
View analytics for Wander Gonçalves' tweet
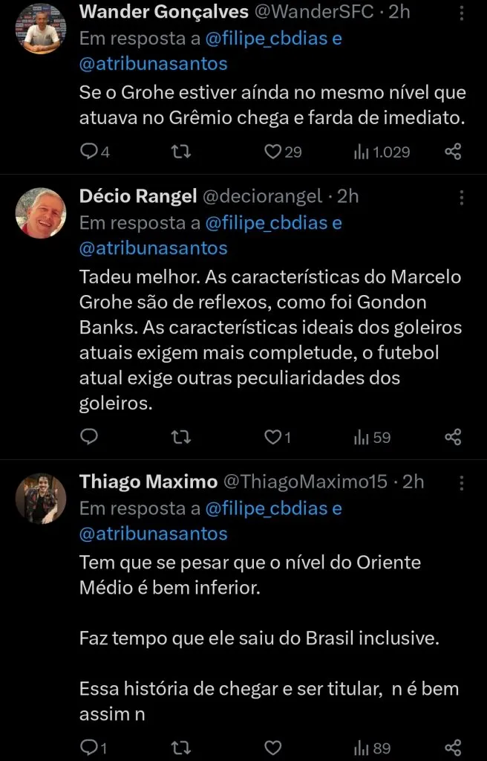click(364, 152)
